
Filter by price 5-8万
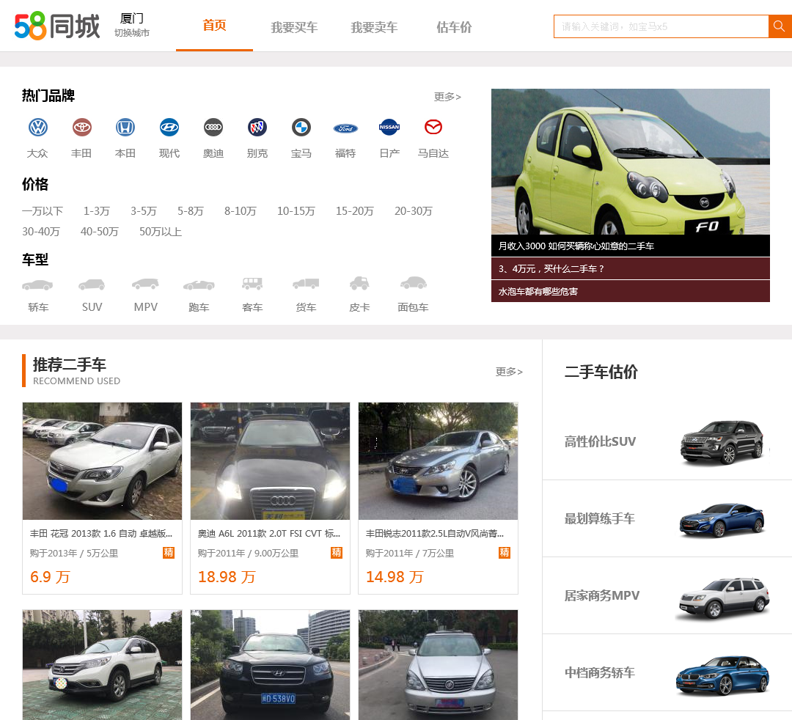(191, 211)
